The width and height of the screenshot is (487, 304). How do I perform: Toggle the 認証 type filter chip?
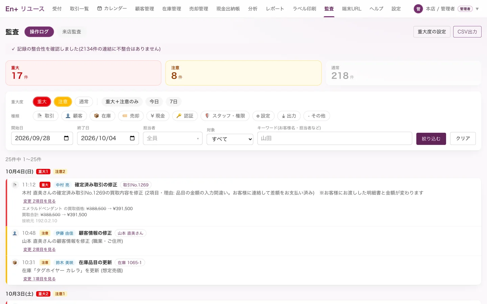click(185, 116)
